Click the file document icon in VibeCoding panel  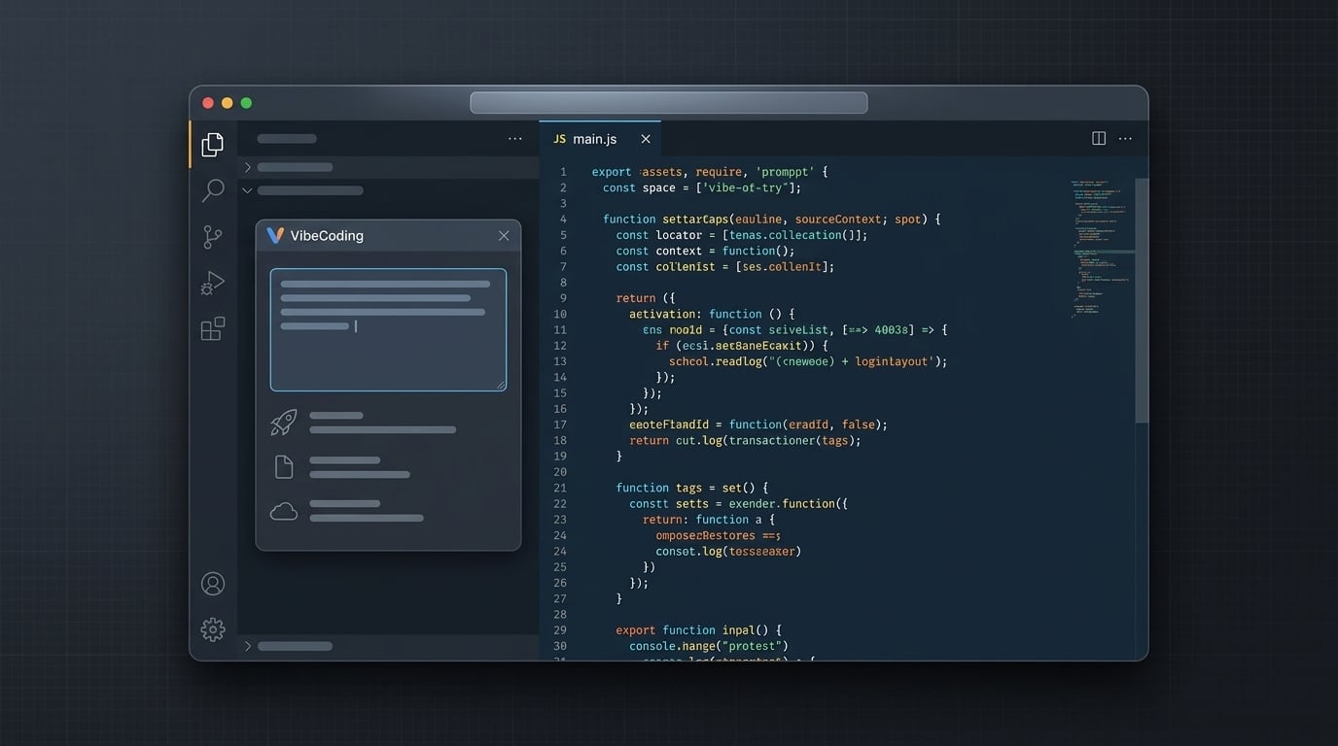(x=283, y=467)
